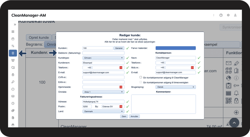Image resolution: width=250 pixels, height=137 pixels.
Task: Click the By field with Odense SV
Action: pyautogui.click(x=113, y=106)
